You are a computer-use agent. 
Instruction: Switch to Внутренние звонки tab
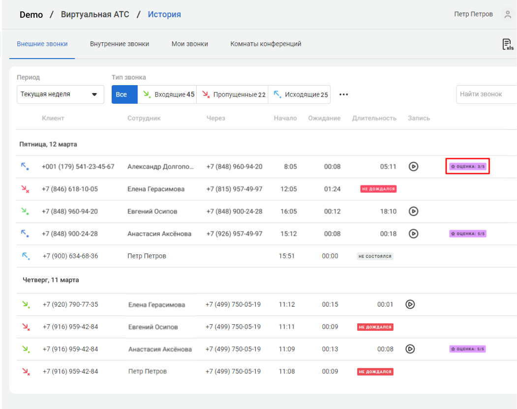point(119,44)
